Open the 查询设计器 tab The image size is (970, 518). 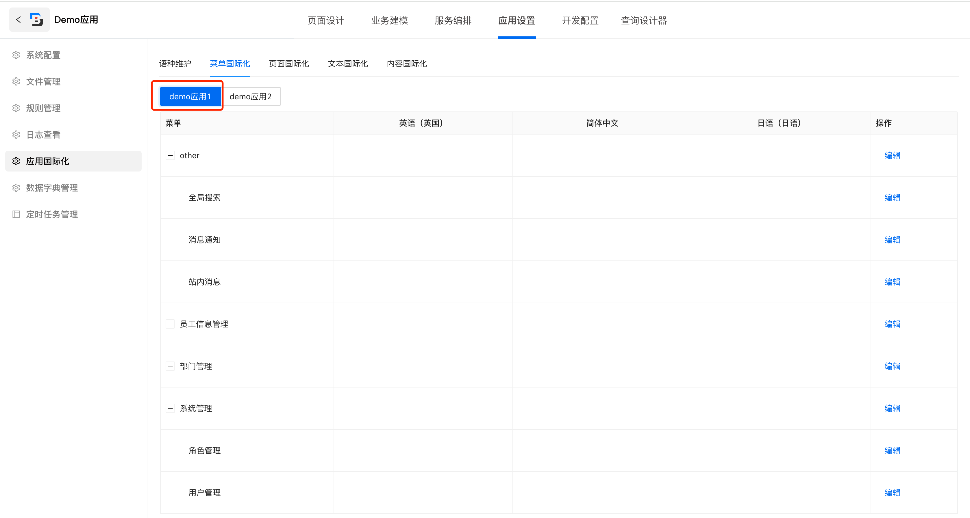644,20
